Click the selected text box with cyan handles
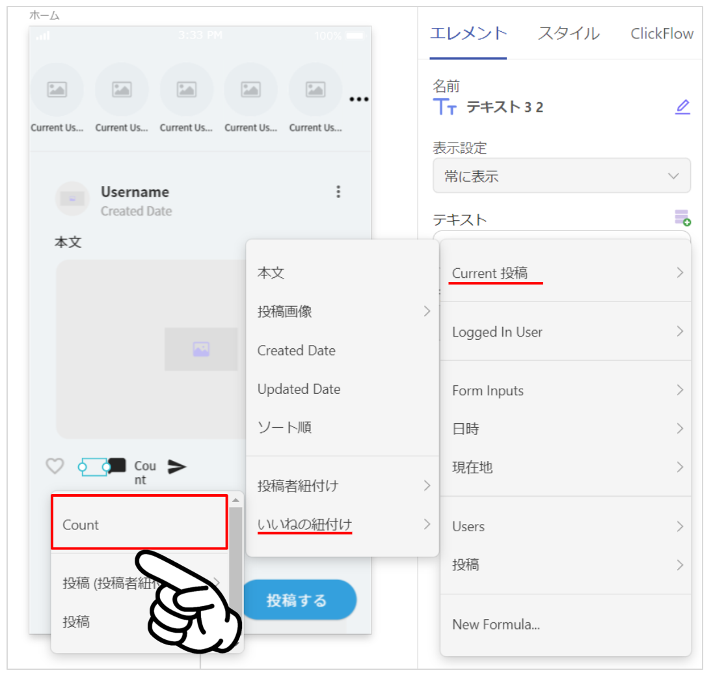This screenshot has width=713, height=679. pos(94,467)
